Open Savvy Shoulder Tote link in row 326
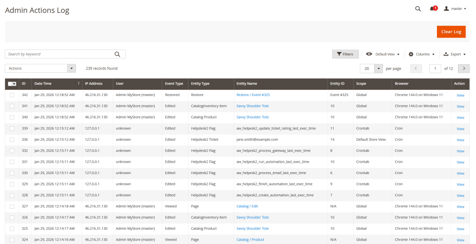 (x=253, y=217)
